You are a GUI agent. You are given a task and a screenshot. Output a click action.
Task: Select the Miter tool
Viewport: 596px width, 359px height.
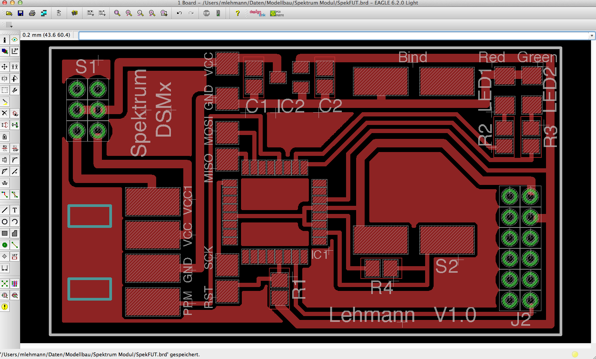coord(15,160)
